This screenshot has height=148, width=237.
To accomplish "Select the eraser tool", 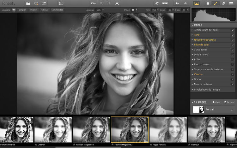I will coord(223,3).
